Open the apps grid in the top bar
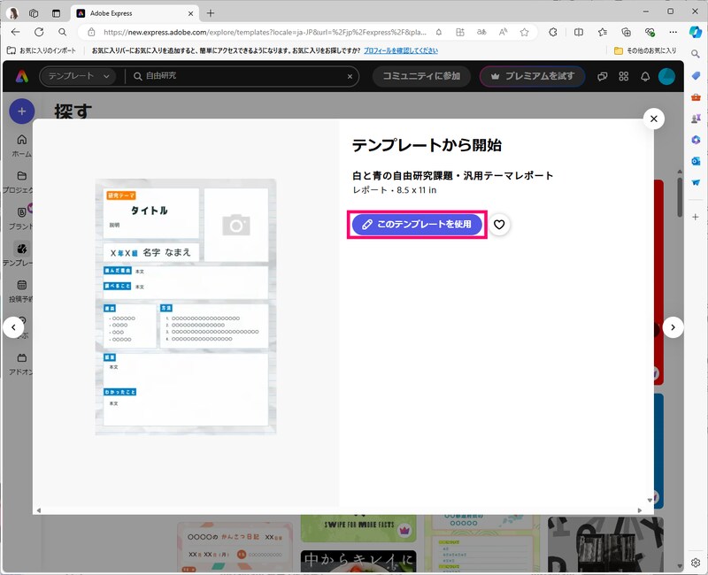 click(624, 77)
